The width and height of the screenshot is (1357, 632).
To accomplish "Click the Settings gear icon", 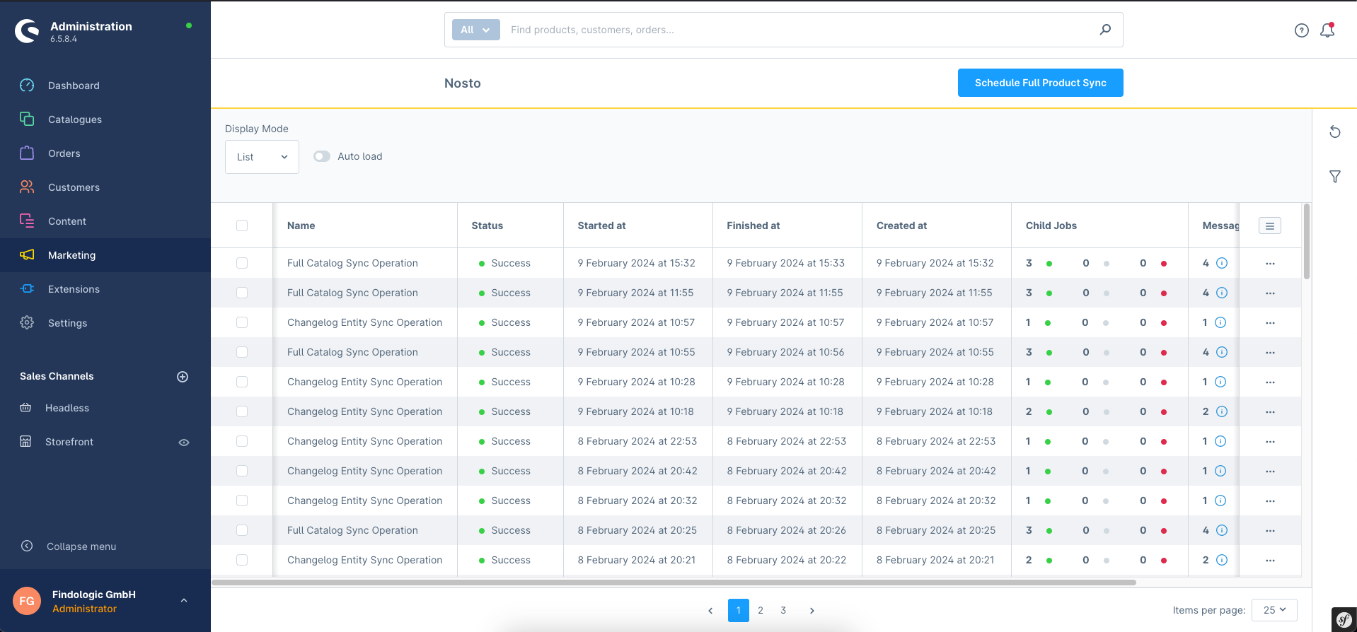I will (27, 323).
